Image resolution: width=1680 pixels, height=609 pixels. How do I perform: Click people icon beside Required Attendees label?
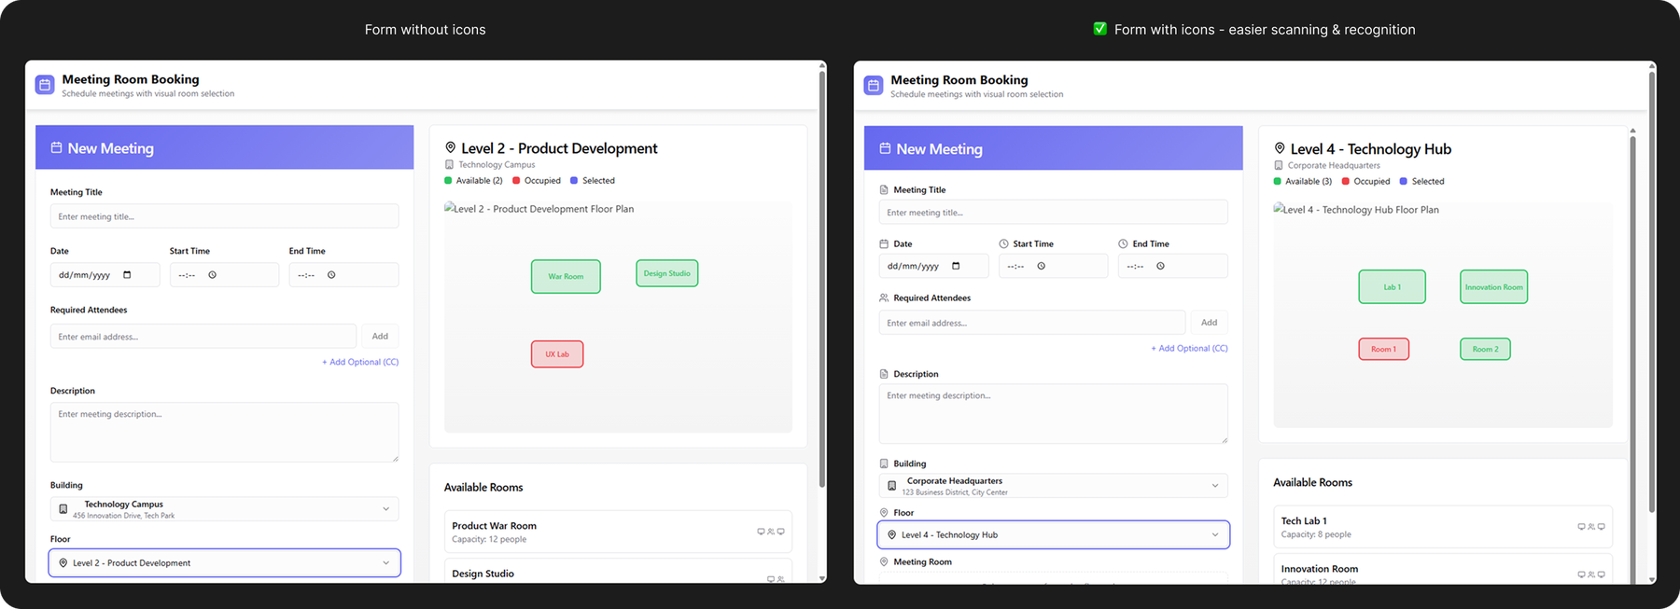(x=884, y=298)
